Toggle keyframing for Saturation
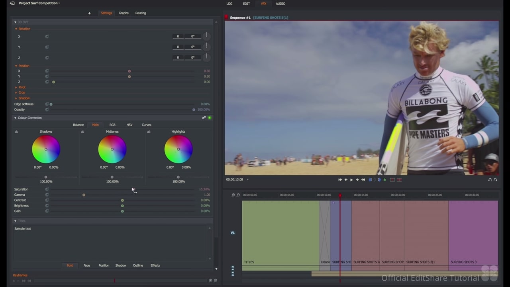This screenshot has width=510, height=287. tap(47, 189)
